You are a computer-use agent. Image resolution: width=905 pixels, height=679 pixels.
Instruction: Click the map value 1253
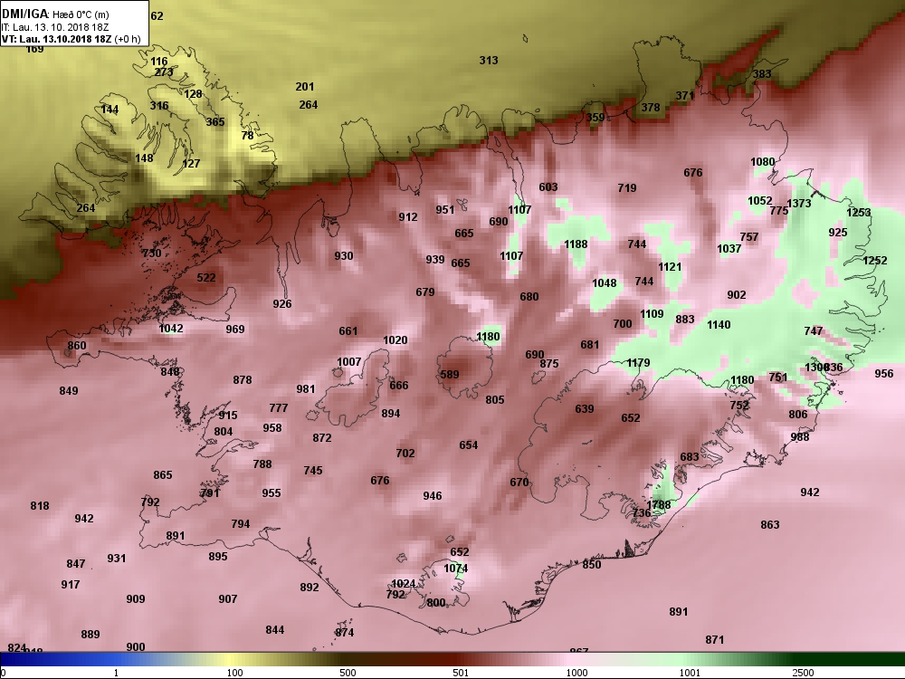pyautogui.click(x=858, y=212)
